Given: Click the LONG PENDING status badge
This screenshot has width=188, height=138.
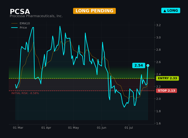Looking at the screenshot, I should pyautogui.click(x=94, y=11).
